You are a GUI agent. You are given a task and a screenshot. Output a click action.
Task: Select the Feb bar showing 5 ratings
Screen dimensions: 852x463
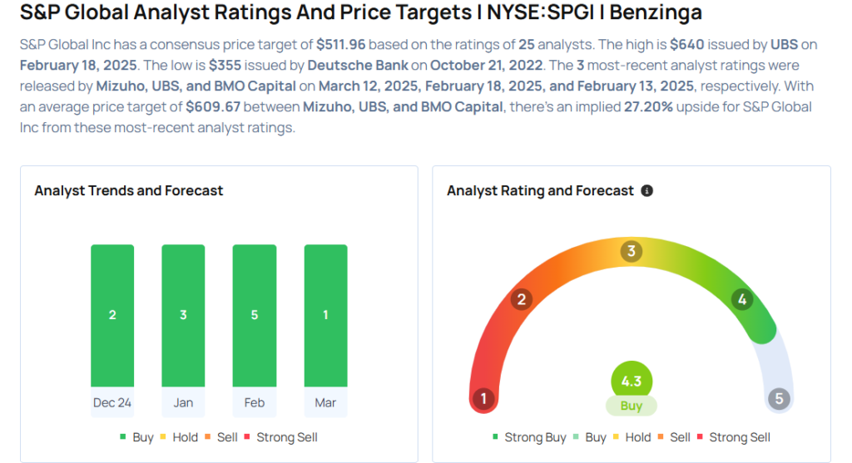tap(255, 316)
